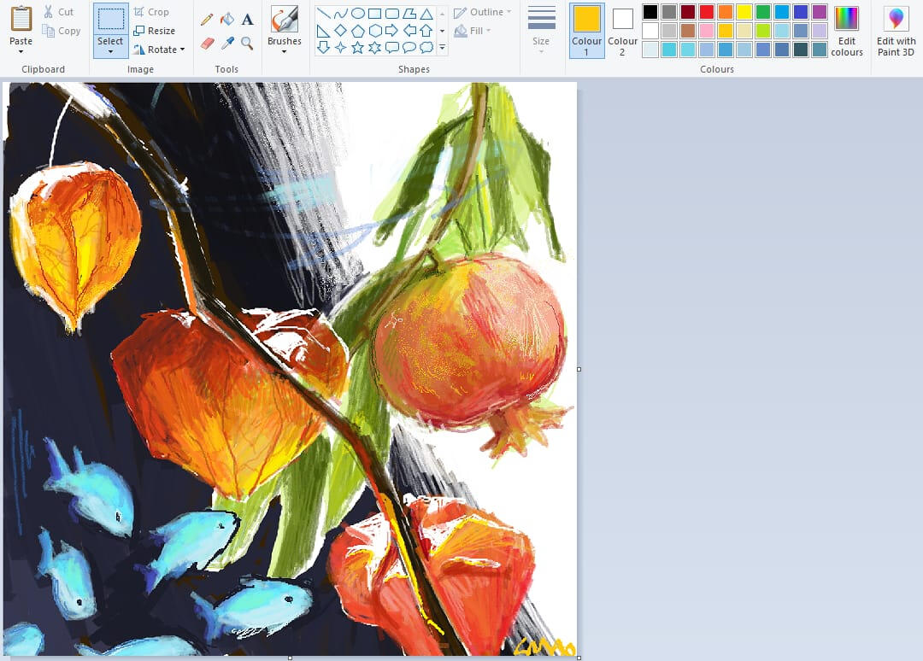Launch Edit with Paint 3D
Image resolution: width=923 pixels, height=661 pixels.
tap(896, 30)
